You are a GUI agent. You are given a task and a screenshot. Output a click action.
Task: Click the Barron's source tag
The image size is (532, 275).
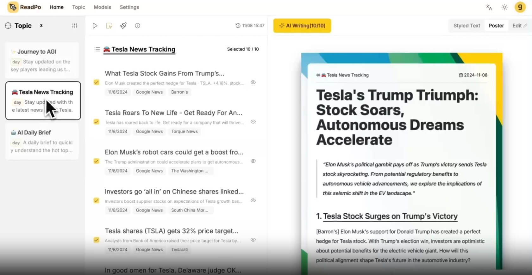(179, 92)
